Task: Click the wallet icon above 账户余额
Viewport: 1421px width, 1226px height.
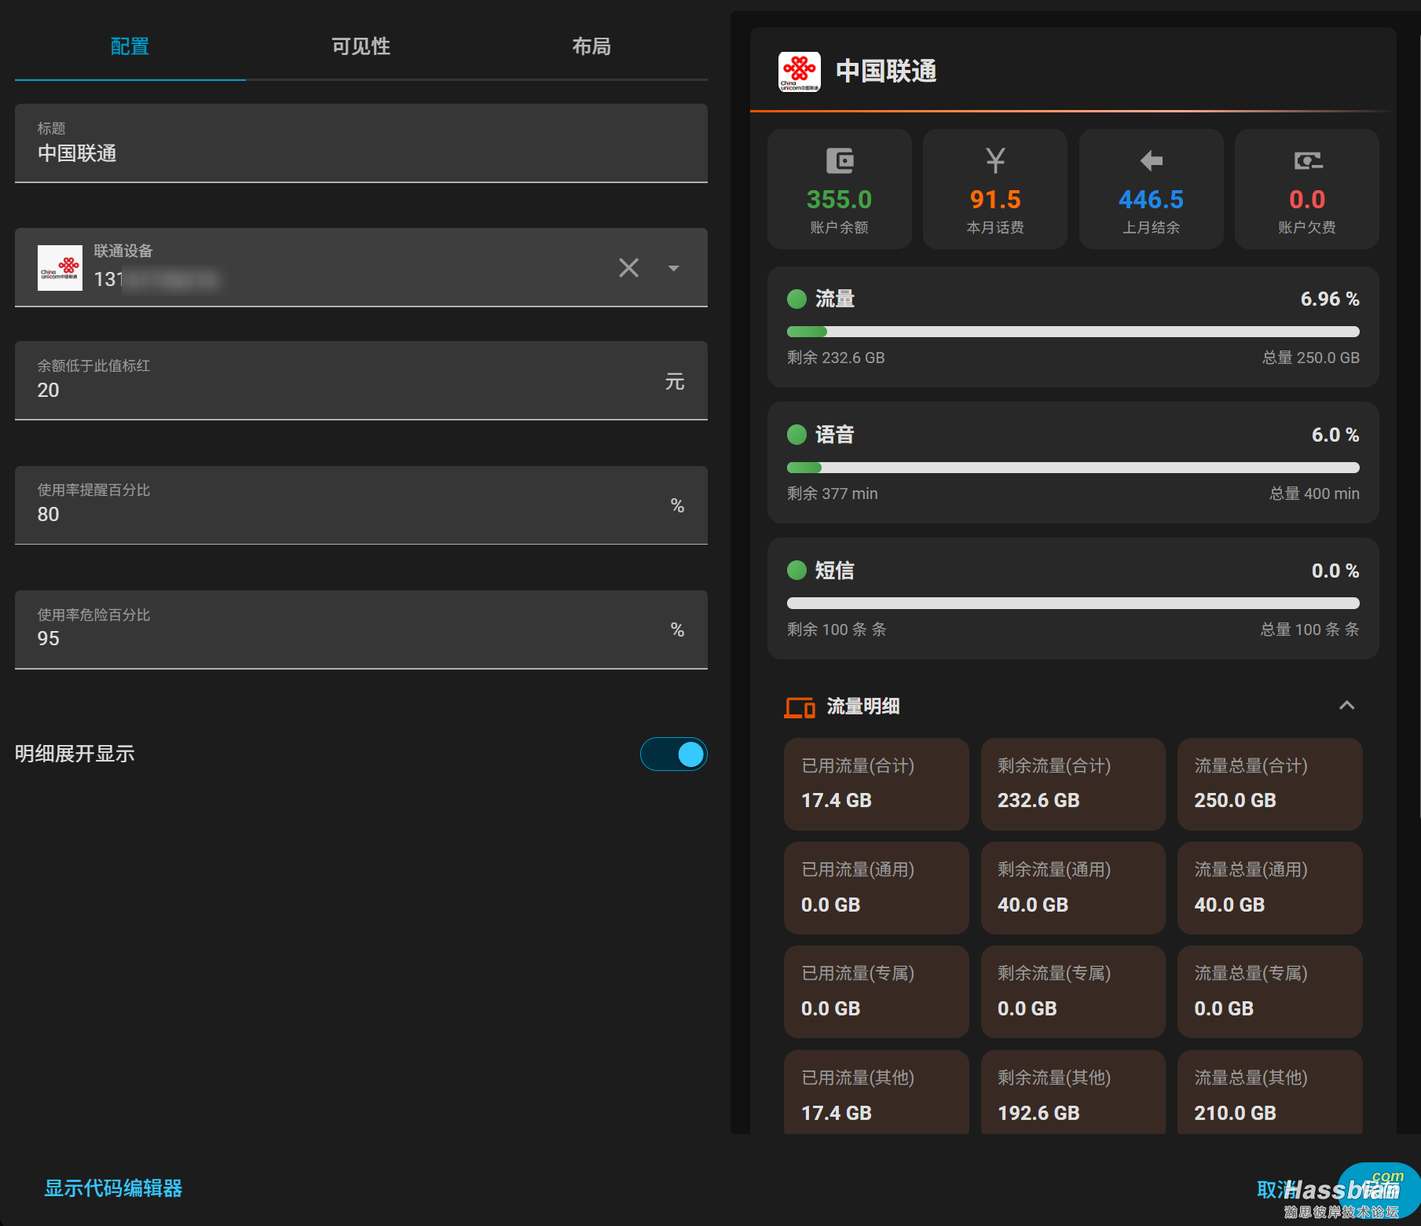Action: coord(839,161)
